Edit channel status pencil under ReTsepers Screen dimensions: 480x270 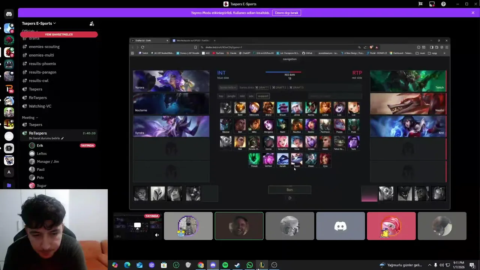point(63,138)
